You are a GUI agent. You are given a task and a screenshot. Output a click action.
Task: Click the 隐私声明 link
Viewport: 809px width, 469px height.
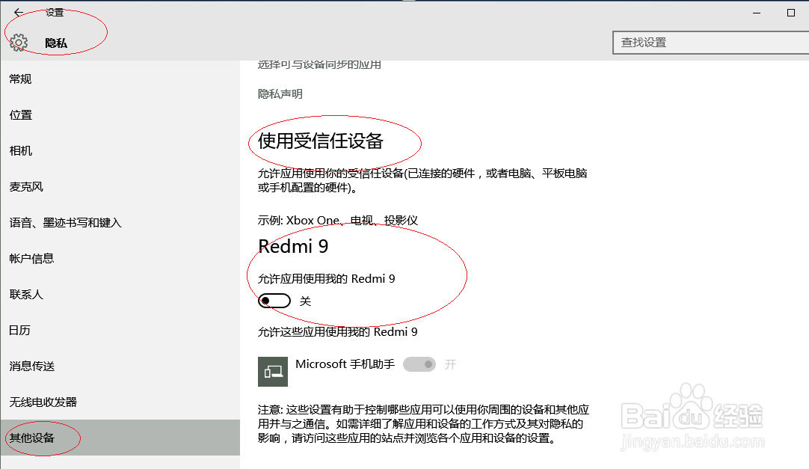coord(280,94)
